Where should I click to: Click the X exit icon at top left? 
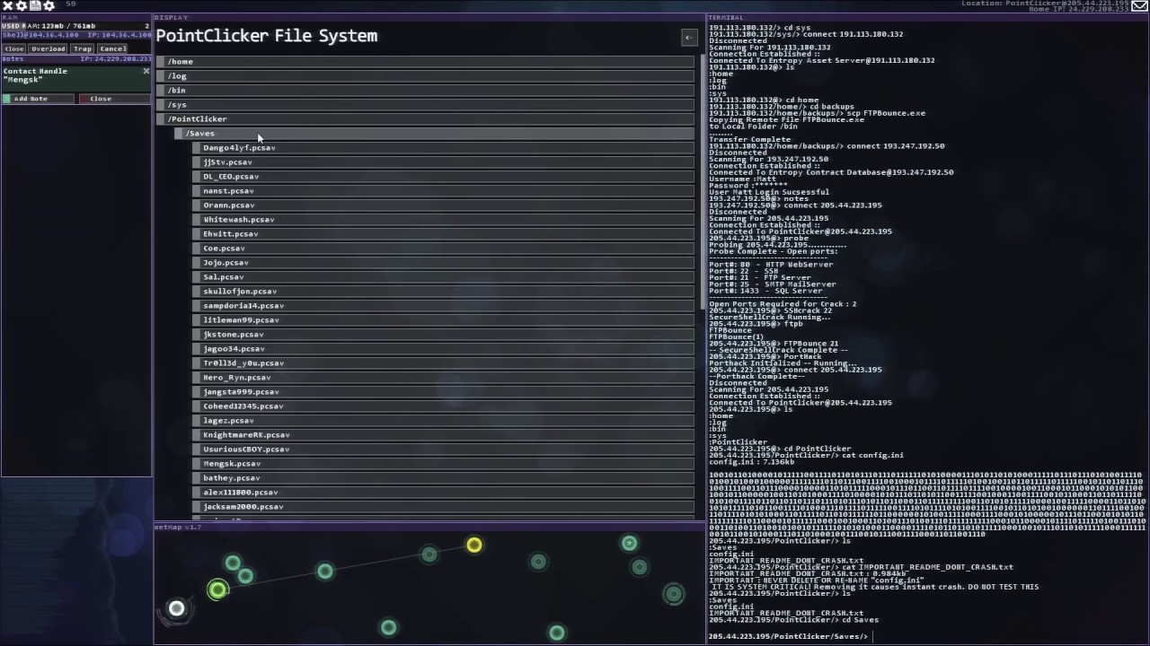7,6
